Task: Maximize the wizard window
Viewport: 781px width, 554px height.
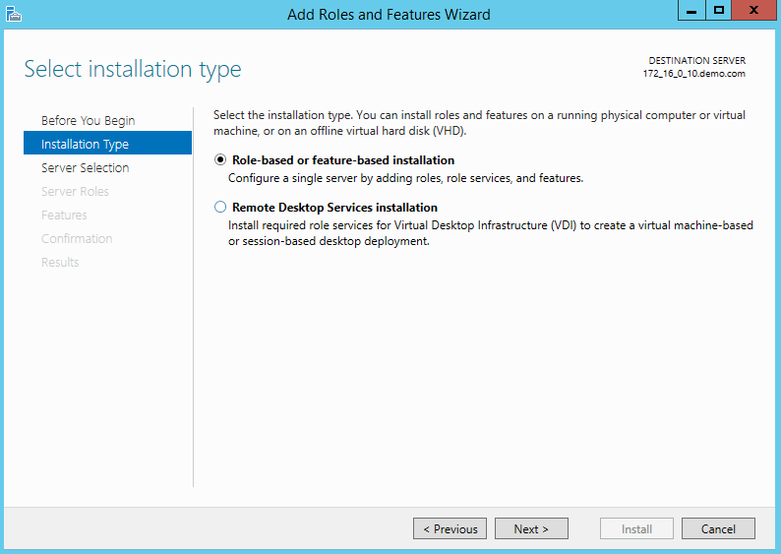Action: point(719,10)
